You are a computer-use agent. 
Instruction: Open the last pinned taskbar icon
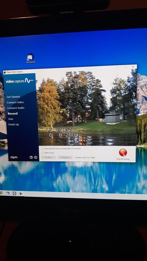pyautogui.click(x=21, y=193)
